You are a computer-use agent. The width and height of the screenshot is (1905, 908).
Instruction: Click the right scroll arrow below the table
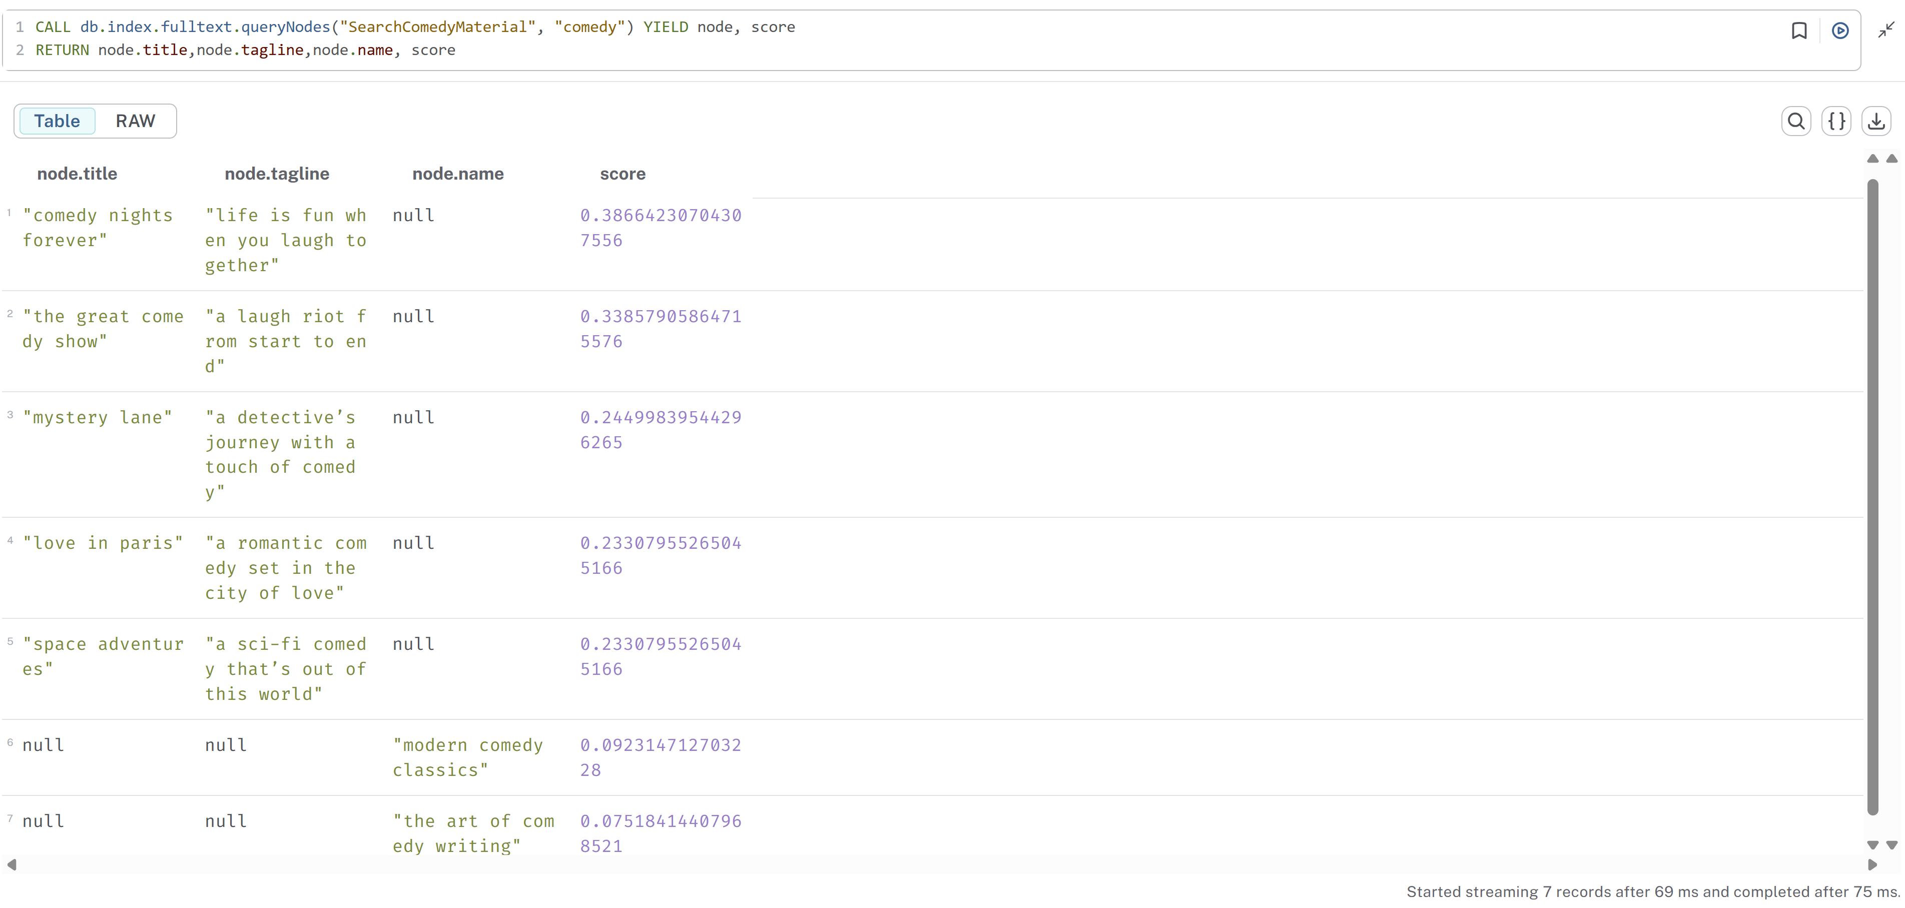tap(1871, 863)
